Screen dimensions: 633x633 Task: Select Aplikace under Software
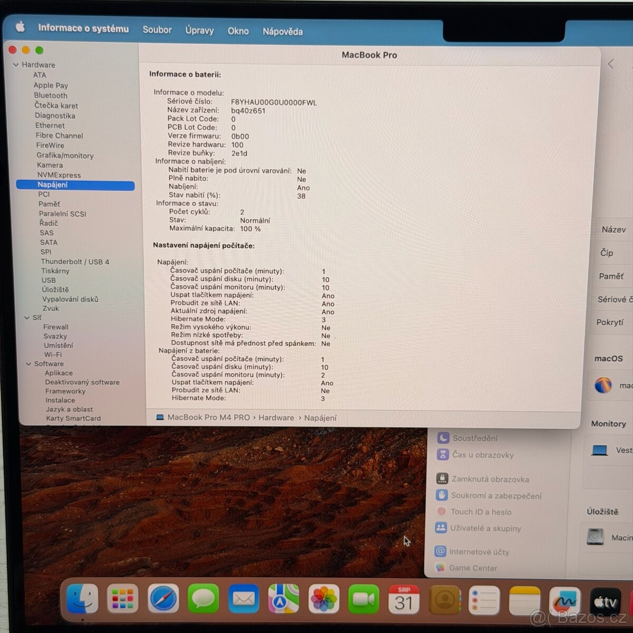(x=59, y=373)
